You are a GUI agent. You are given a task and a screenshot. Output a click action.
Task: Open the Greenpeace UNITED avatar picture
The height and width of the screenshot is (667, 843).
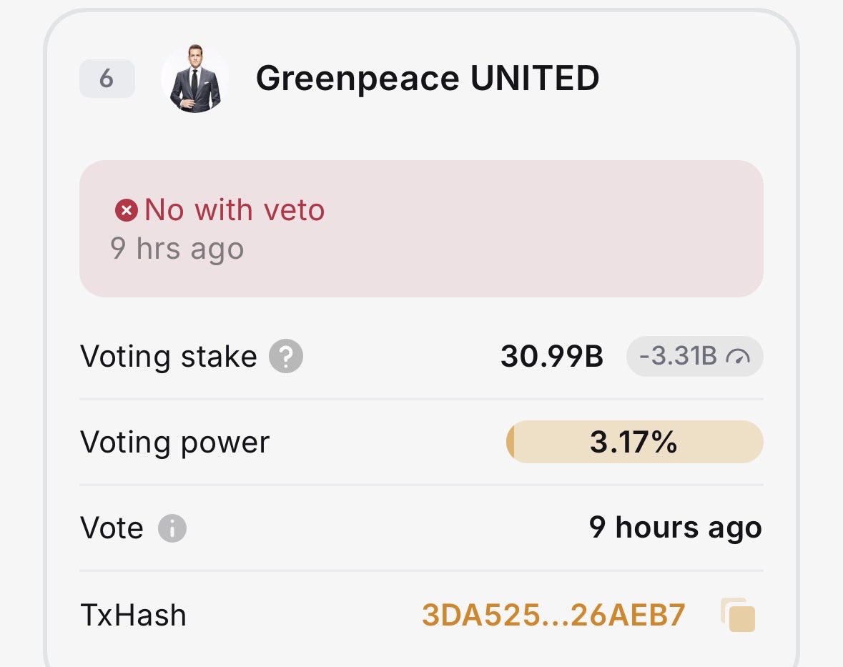[x=195, y=79]
